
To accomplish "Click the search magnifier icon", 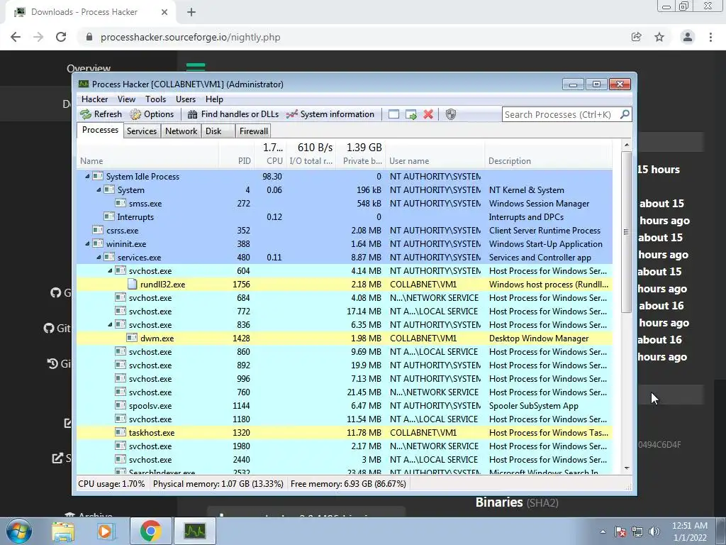I will click(625, 114).
